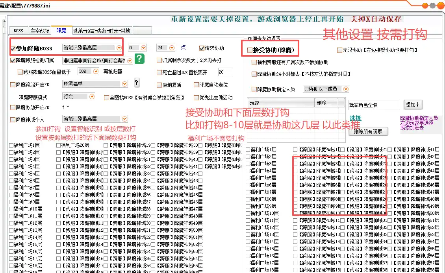Open 降魔神域个人 智能识别最高层 dropdown
Image resolution: width=445 pixels, height=273 pixels.
pos(124,119)
